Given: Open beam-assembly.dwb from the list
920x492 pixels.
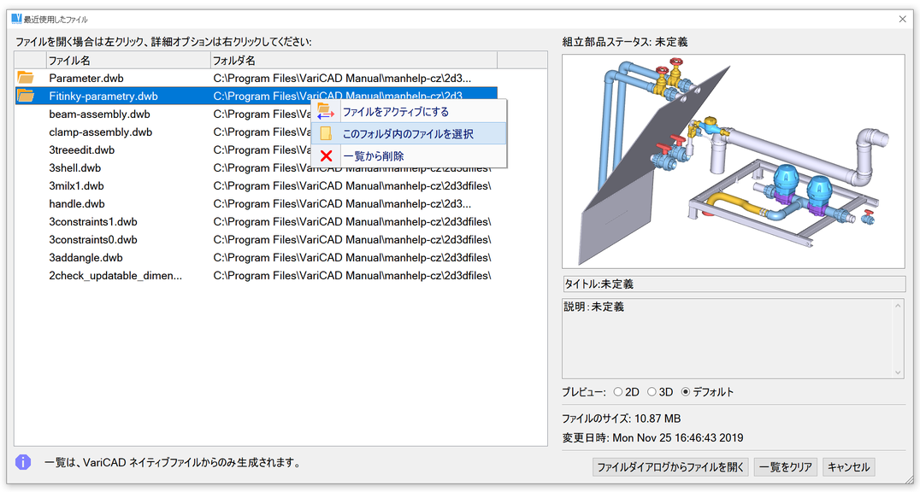Looking at the screenshot, I should point(99,114).
